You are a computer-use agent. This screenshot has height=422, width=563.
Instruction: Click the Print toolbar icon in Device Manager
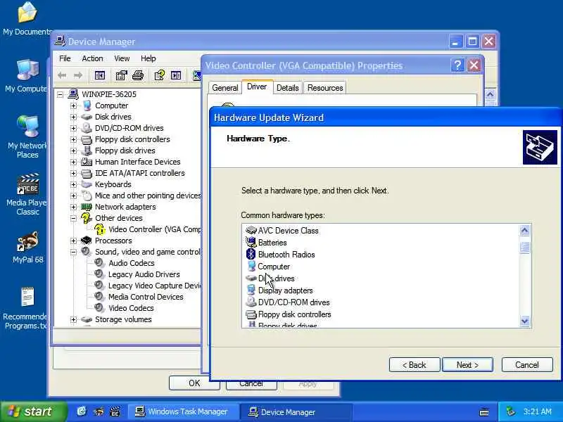(x=138, y=75)
